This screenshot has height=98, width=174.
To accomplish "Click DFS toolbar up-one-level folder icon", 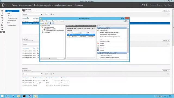I will [x=46, y=23].
